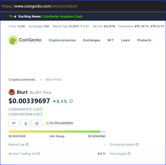Open the CoinGecko Acquires Zash news link
Image resolution: width=166 pixels, height=165 pixels.
point(62,16)
